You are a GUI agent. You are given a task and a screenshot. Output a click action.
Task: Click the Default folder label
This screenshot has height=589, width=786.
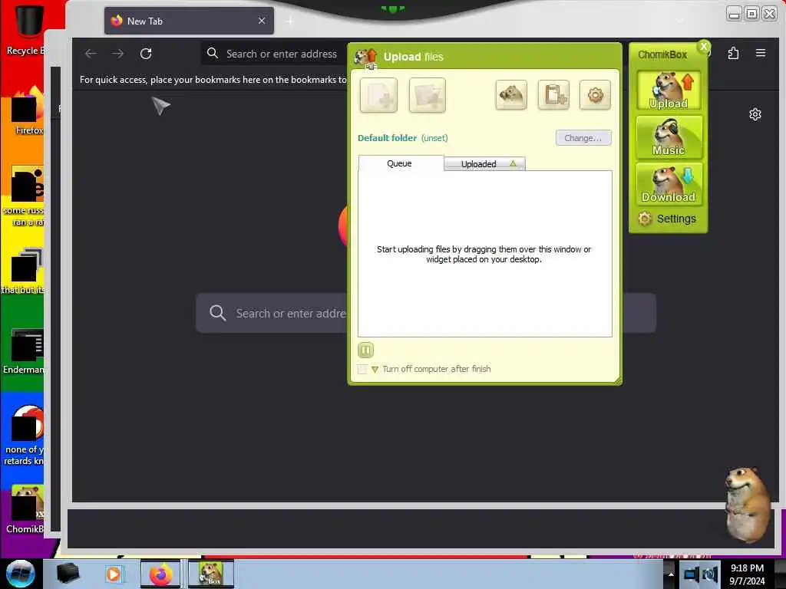(387, 138)
